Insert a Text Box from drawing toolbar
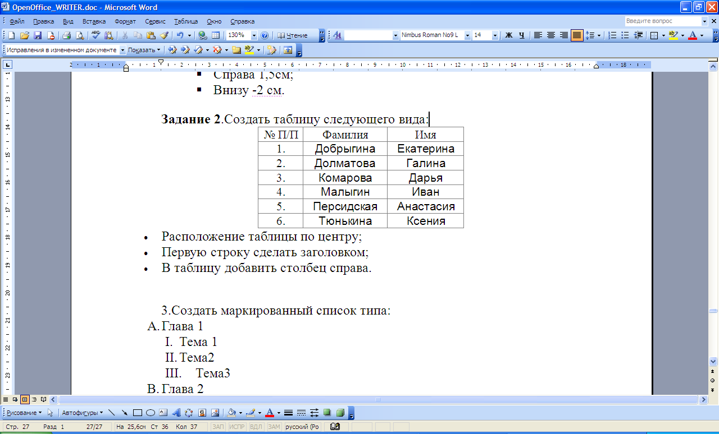 pyautogui.click(x=163, y=413)
